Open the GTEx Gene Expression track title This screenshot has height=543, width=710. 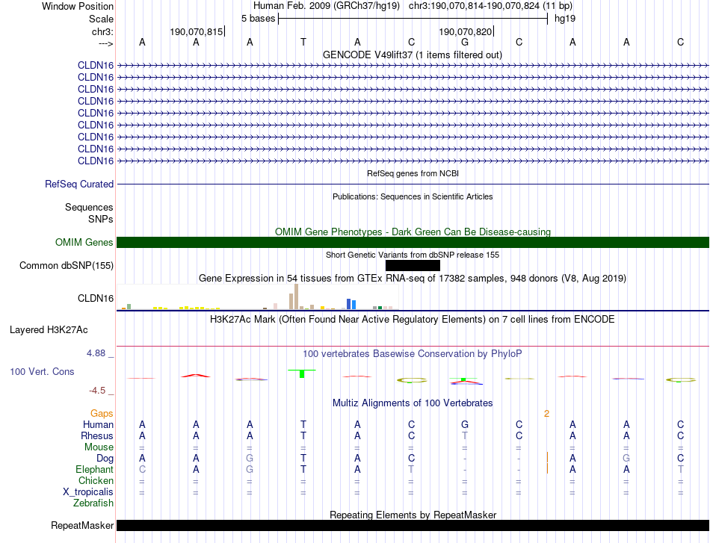click(x=413, y=279)
